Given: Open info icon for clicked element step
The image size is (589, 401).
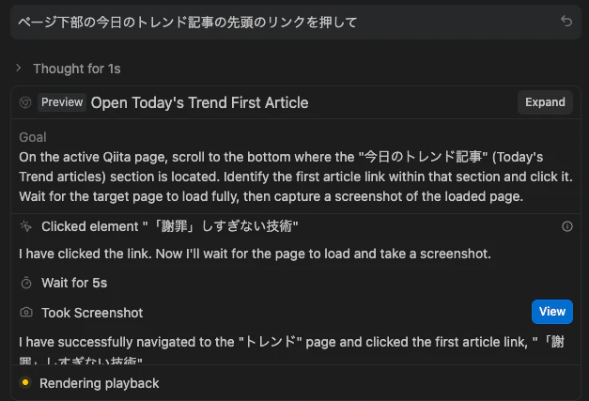Looking at the screenshot, I should pos(566,226).
